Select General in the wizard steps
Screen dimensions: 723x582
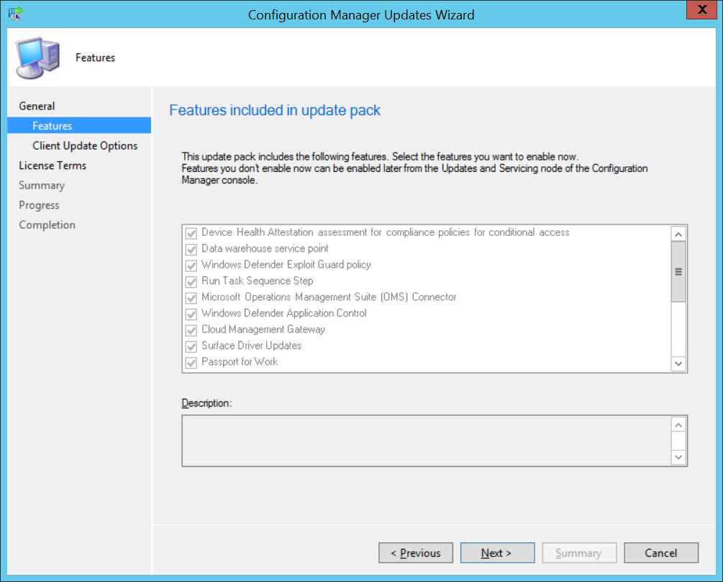(x=37, y=106)
